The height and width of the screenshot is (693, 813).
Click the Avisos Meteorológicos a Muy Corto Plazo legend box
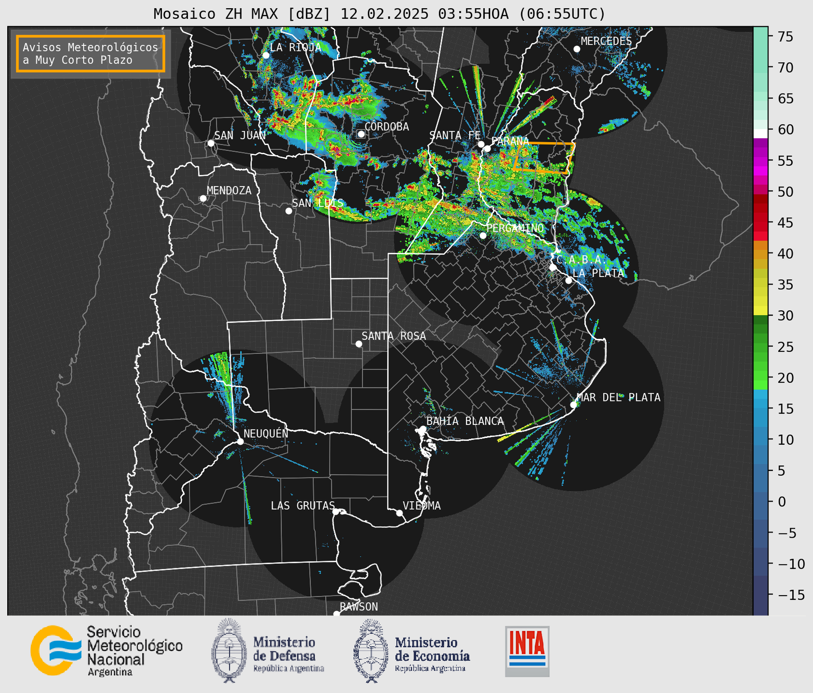pos(91,53)
